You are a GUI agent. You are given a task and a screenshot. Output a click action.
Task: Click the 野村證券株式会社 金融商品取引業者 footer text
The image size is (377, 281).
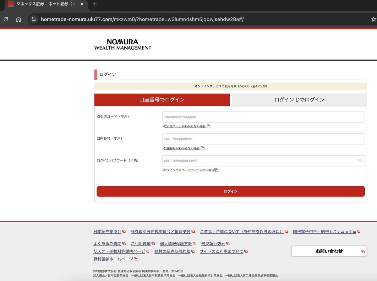coord(138,271)
